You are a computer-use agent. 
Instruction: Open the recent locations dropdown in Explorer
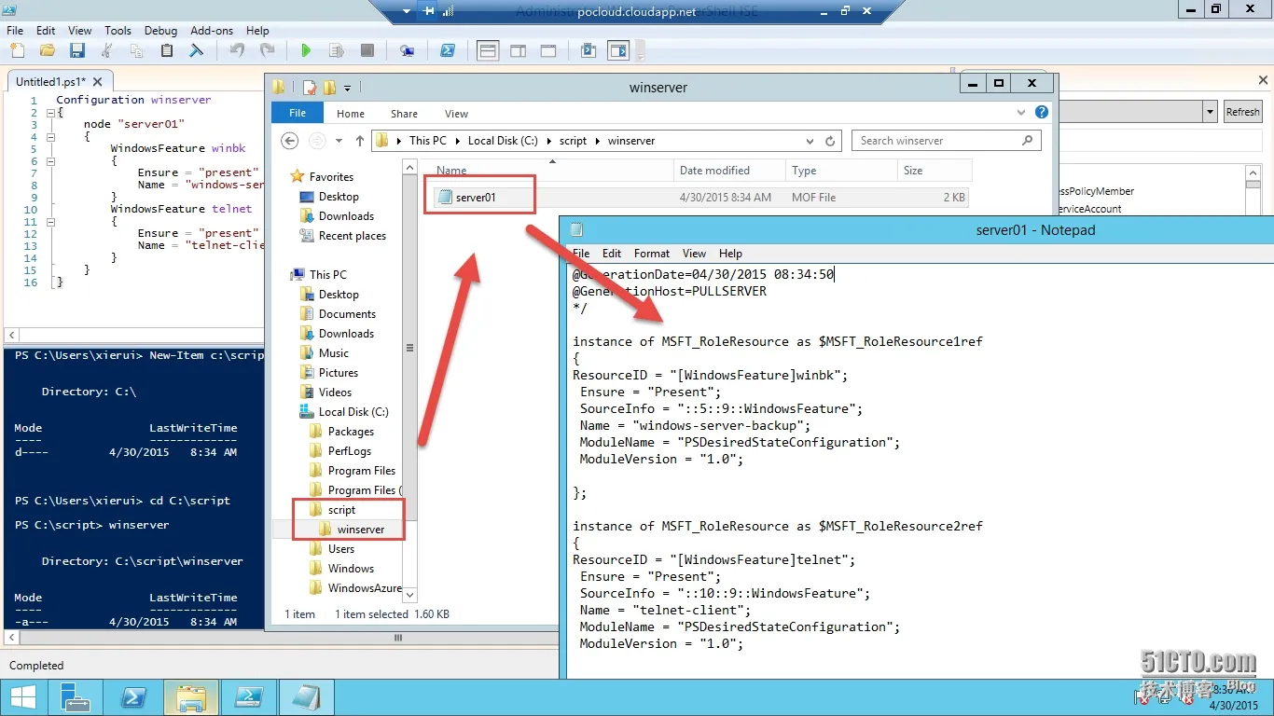point(339,141)
